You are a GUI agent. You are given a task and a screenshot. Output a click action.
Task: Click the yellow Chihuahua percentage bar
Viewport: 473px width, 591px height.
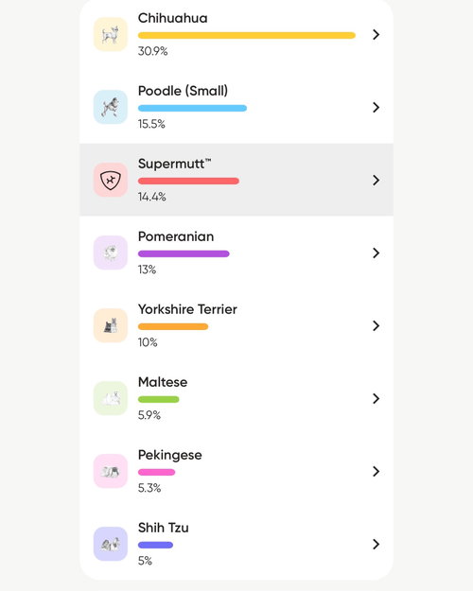pos(247,35)
